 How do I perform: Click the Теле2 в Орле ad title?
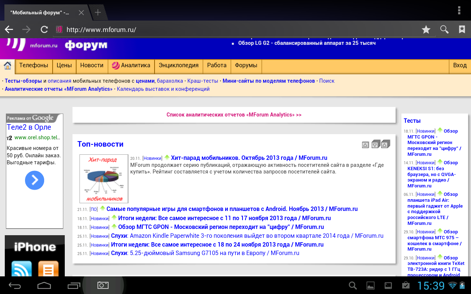(29, 127)
